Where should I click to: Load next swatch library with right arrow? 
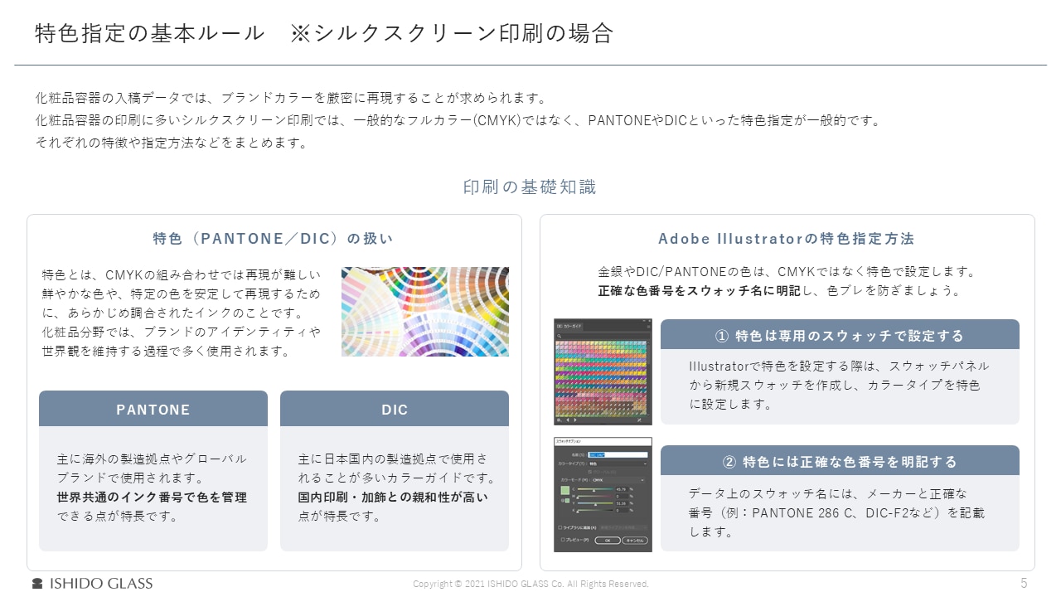(x=576, y=420)
